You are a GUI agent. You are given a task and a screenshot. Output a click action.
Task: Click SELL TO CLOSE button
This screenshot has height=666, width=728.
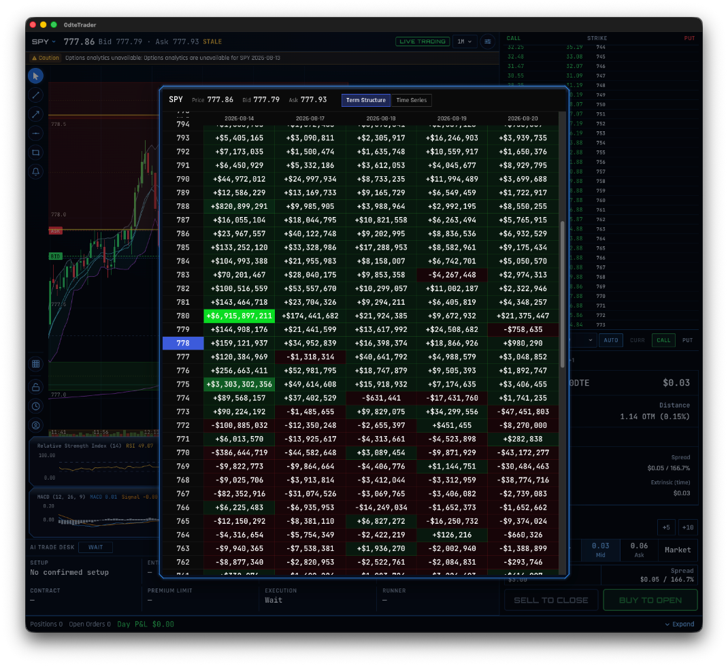point(550,601)
